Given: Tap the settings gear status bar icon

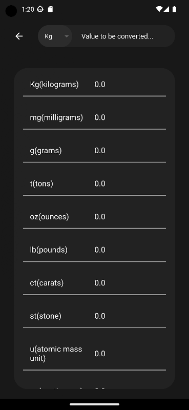Looking at the screenshot, I should pos(40,9).
